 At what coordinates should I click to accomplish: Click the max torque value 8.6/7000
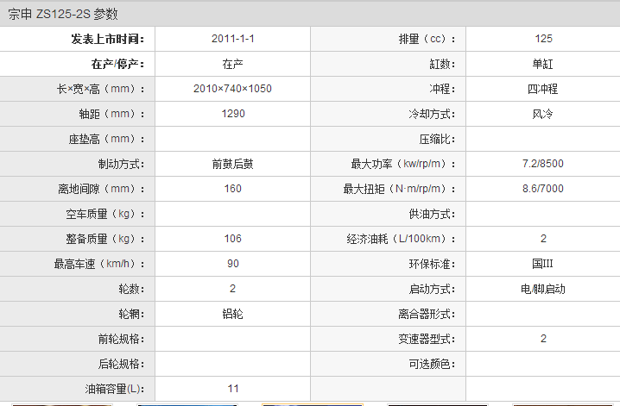pos(543,189)
